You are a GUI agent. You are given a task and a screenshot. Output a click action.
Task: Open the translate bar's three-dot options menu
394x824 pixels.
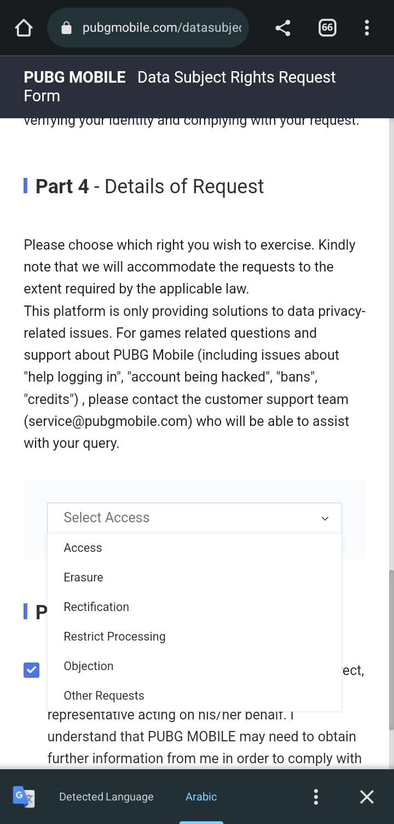coord(316,797)
